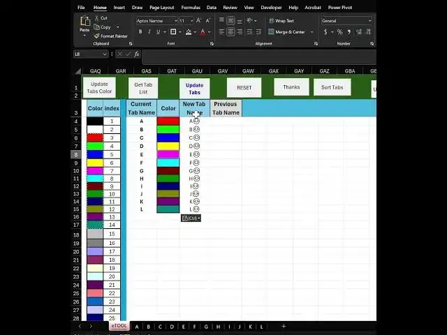Screen dimensions: 447x335
Task: Add a new sheet with plus
Action: pyautogui.click(x=284, y=326)
